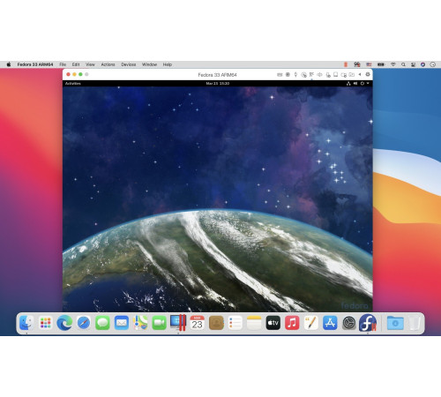Screen dimensions: 441x397
Task: Open Messages from the Dock
Action: tap(102, 323)
